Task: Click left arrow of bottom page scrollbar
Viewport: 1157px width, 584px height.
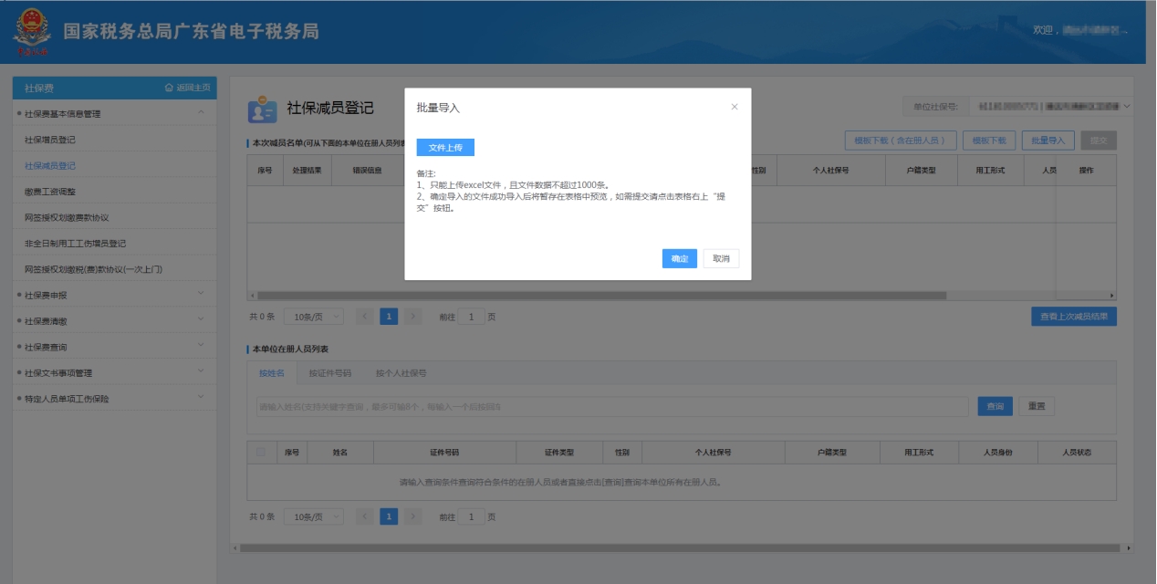Action: tap(235, 547)
